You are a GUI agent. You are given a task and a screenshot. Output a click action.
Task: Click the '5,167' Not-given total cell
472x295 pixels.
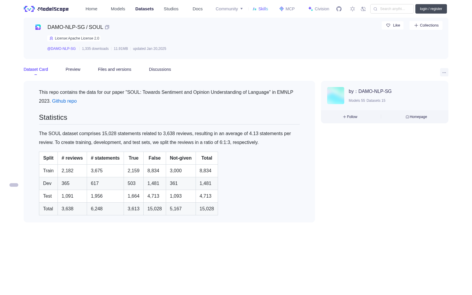[x=181, y=209]
